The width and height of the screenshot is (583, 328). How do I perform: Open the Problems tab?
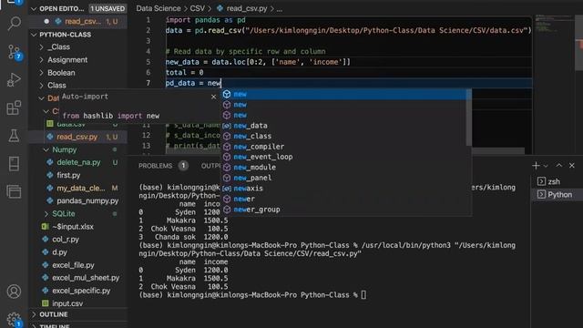[x=156, y=166]
